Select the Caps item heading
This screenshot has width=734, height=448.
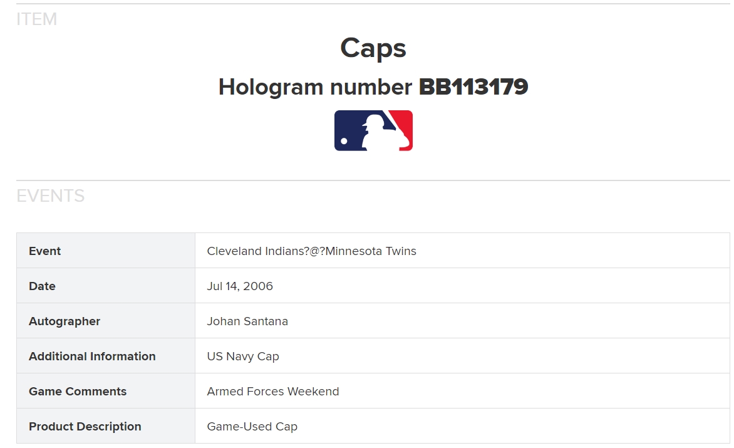373,48
